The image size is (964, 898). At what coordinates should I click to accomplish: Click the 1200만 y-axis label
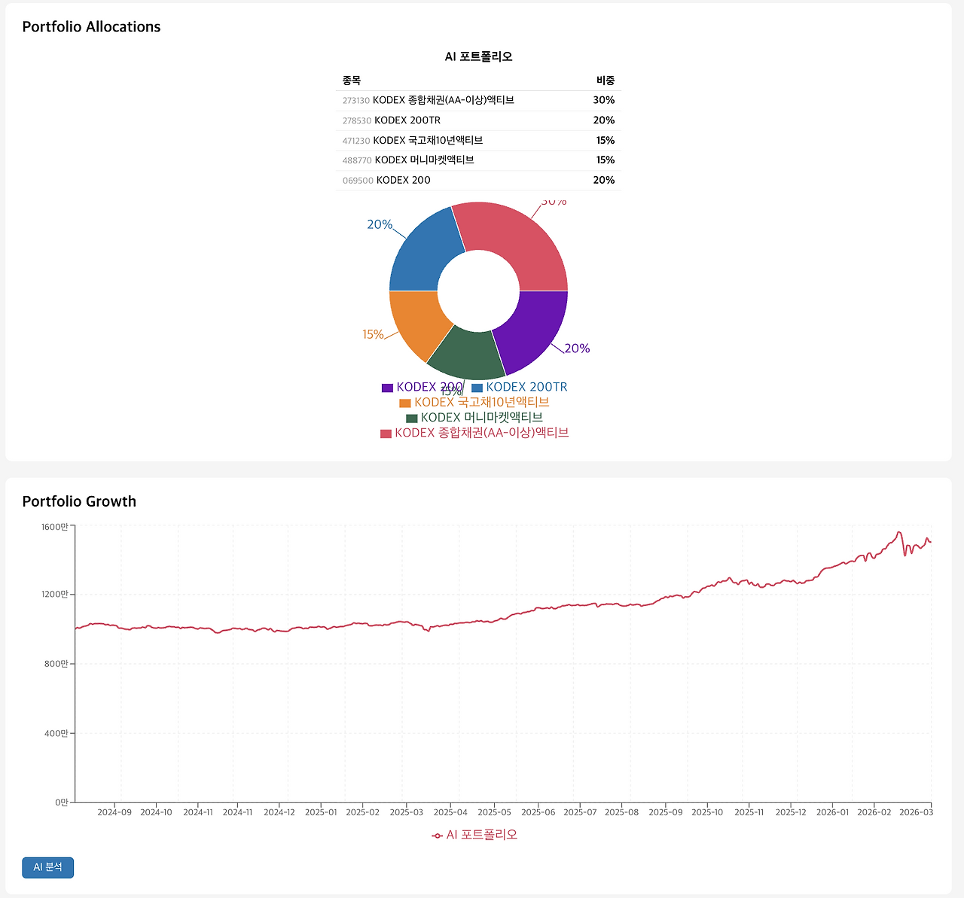54,595
